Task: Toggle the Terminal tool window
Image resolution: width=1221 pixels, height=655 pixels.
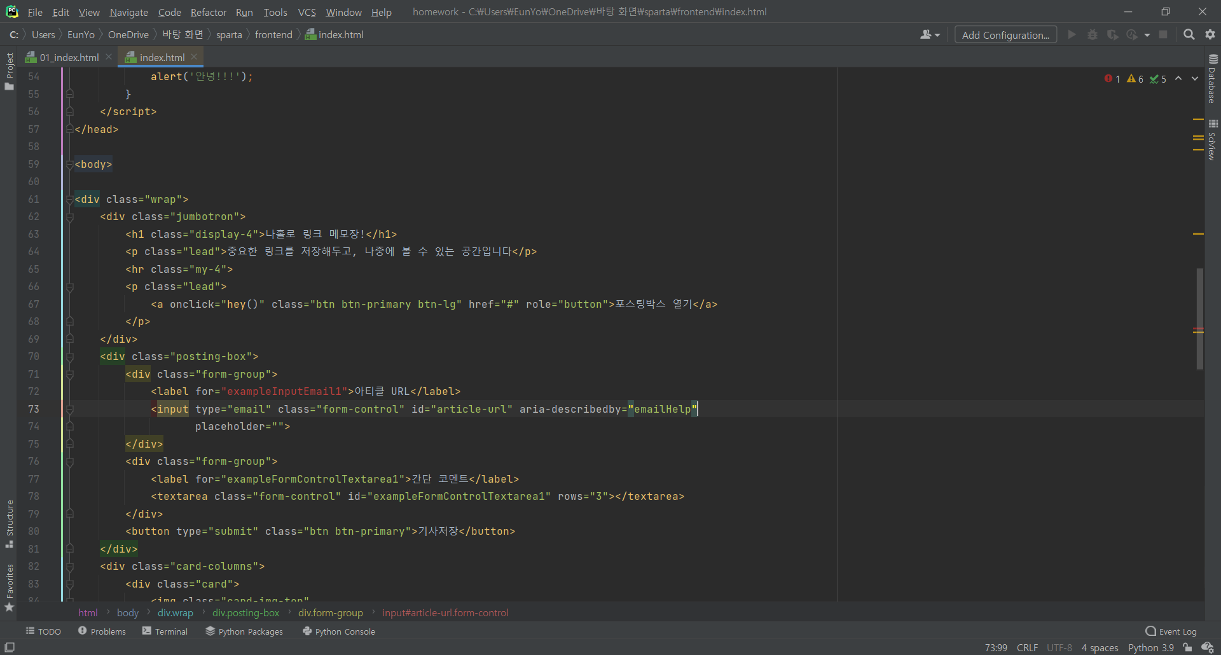Action: click(165, 631)
